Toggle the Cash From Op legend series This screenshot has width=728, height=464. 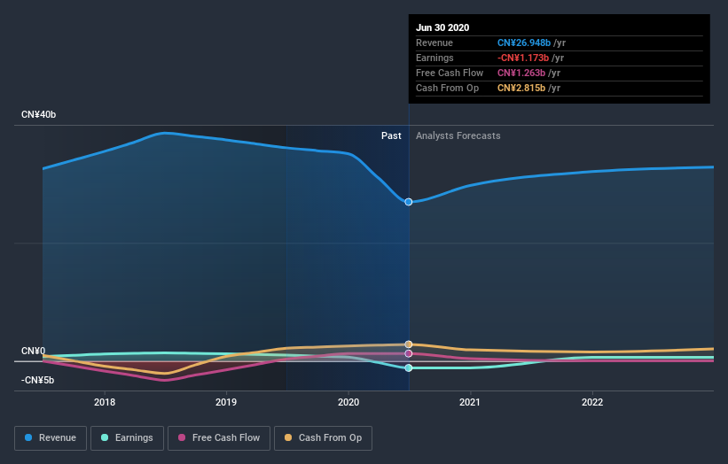(x=323, y=438)
